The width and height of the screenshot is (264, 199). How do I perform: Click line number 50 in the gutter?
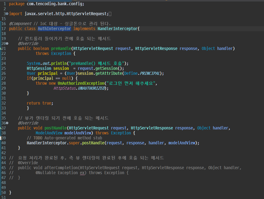(4, 193)
